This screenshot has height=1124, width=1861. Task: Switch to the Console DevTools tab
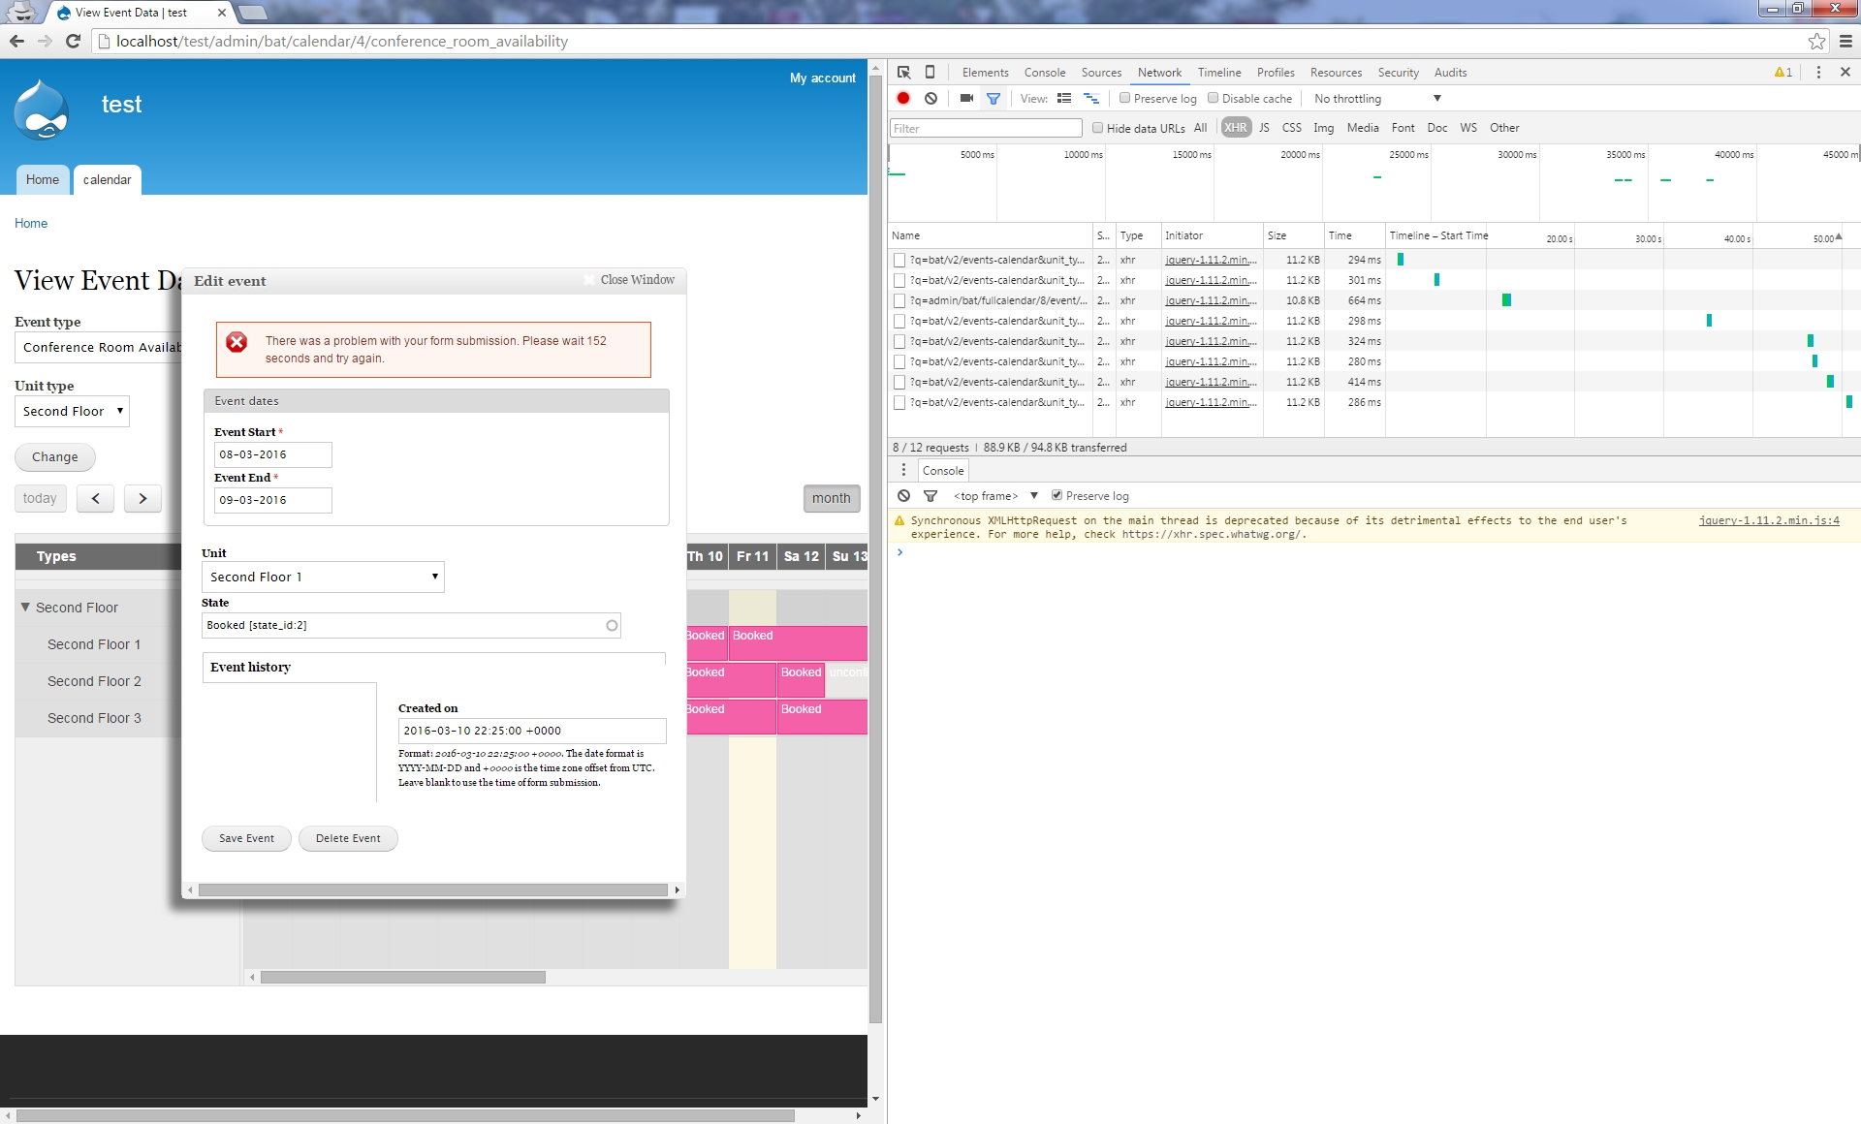pos(1044,73)
